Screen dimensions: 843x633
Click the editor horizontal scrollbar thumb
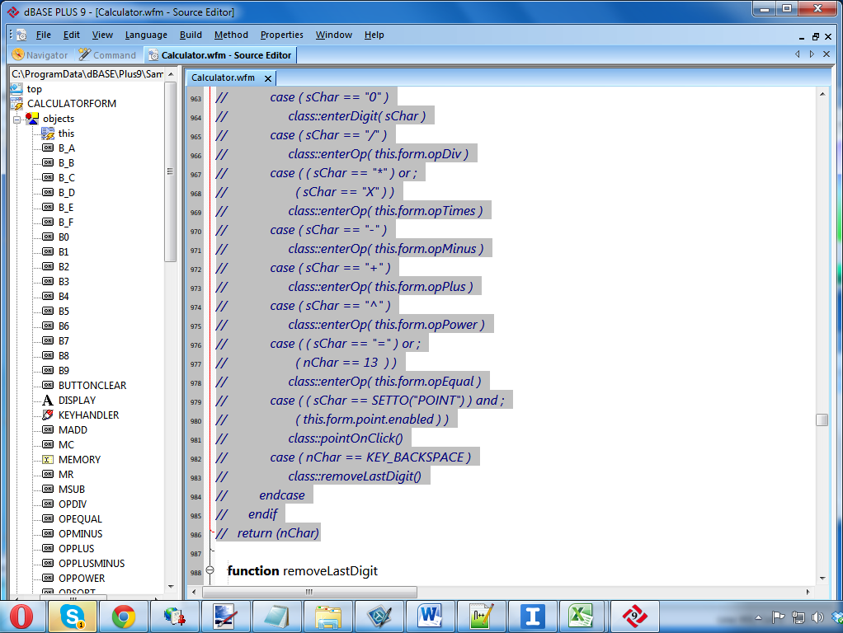click(309, 592)
